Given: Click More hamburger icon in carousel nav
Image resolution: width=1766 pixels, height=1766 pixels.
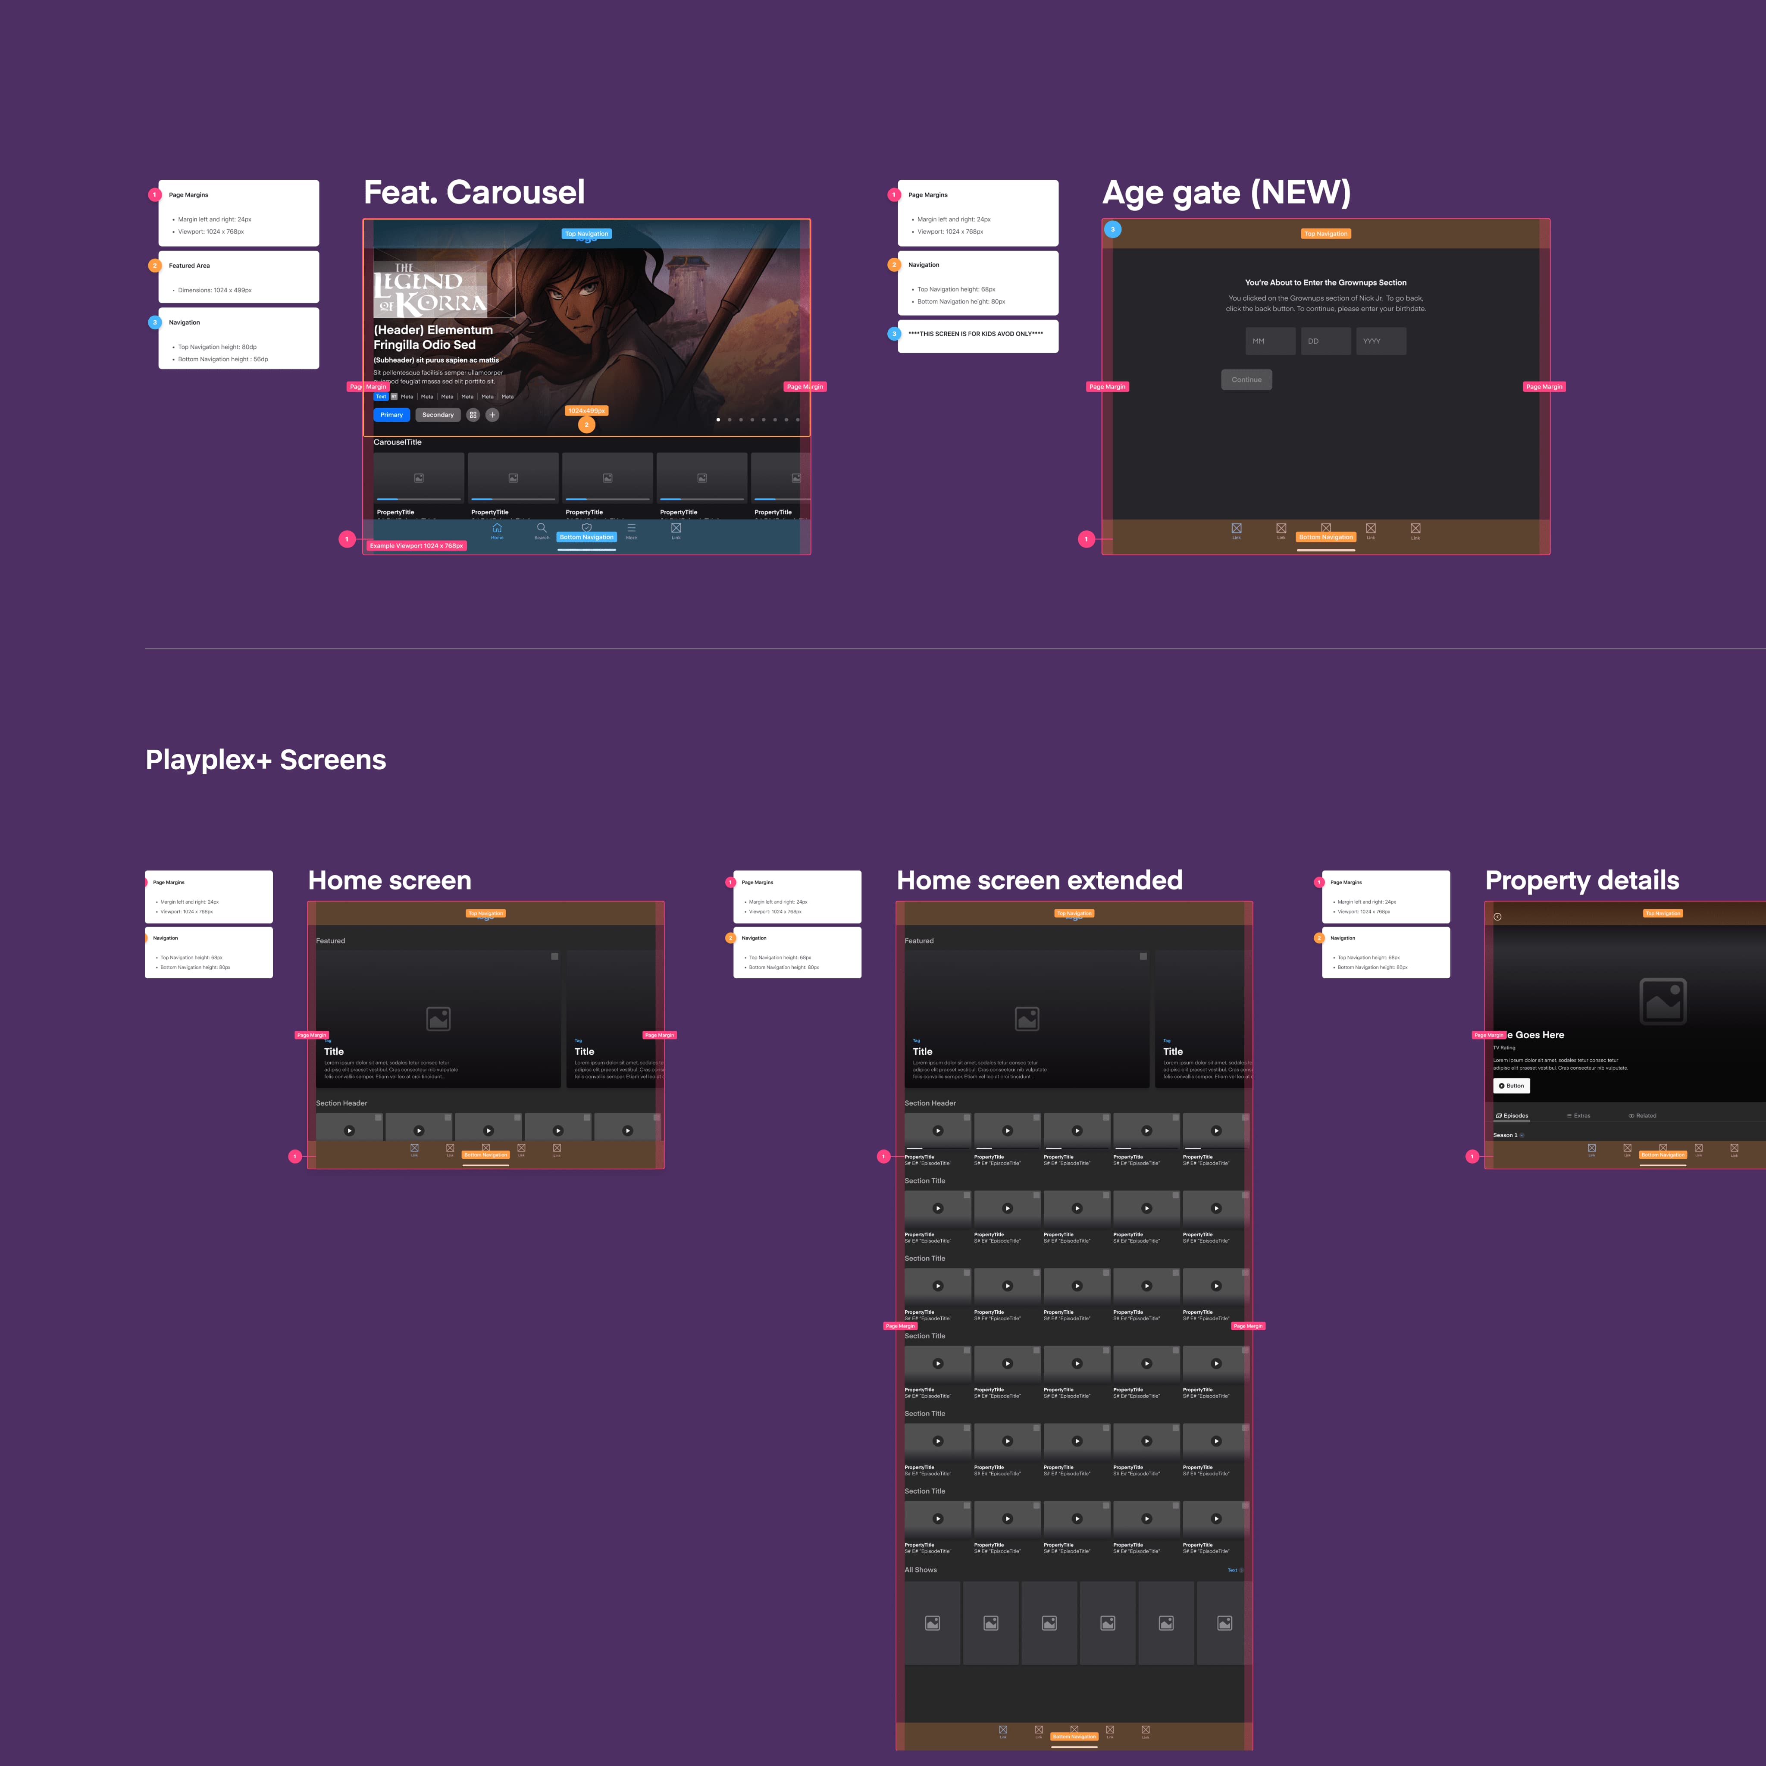Looking at the screenshot, I should 631,528.
